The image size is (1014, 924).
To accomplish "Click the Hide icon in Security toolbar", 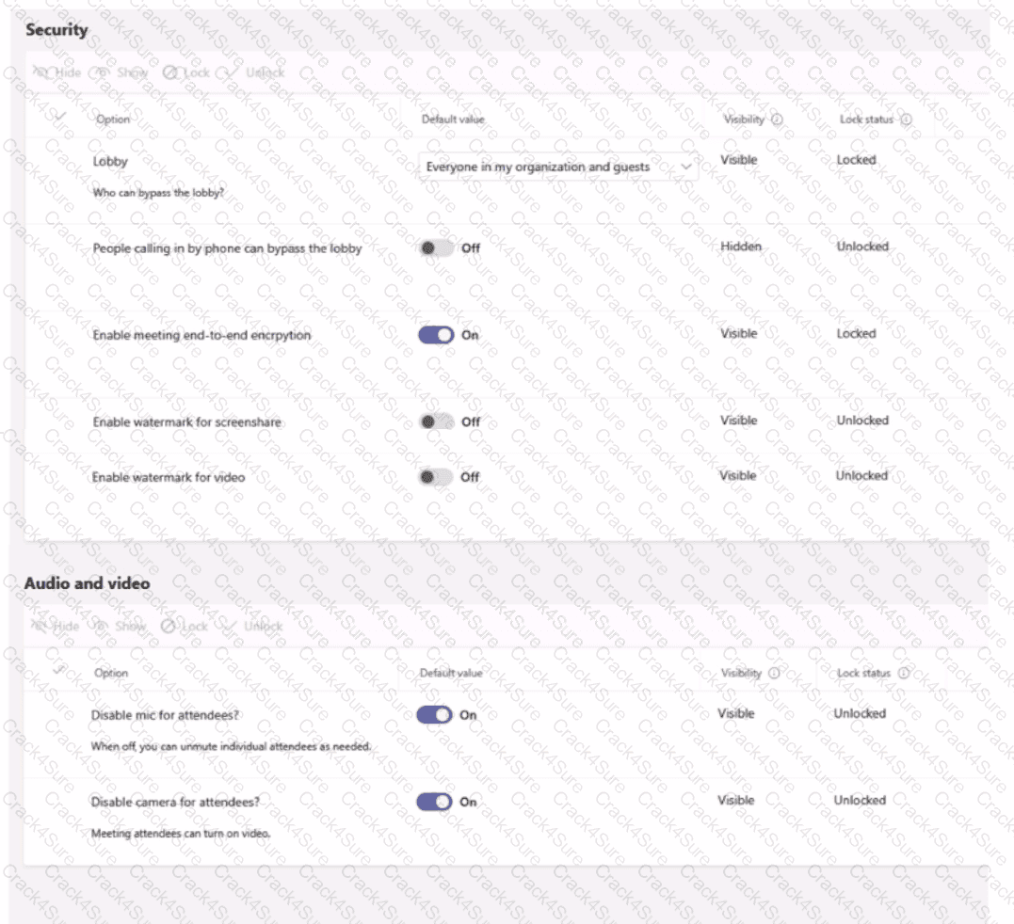I will (x=40, y=72).
